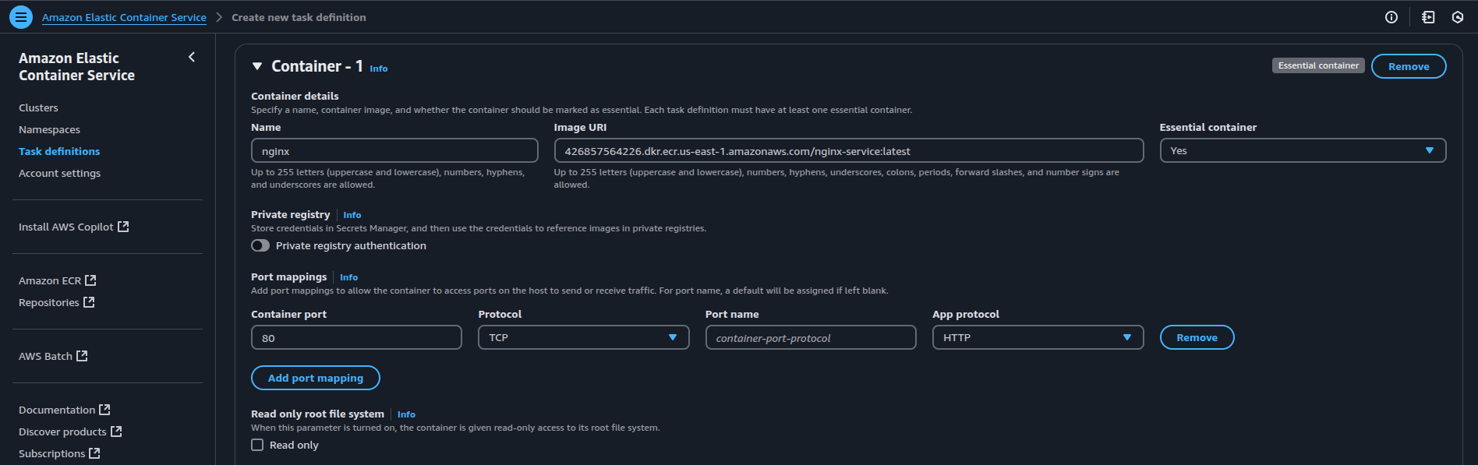Click the hexagon settings icon at top right
This screenshot has height=465, width=1478.
[1458, 17]
